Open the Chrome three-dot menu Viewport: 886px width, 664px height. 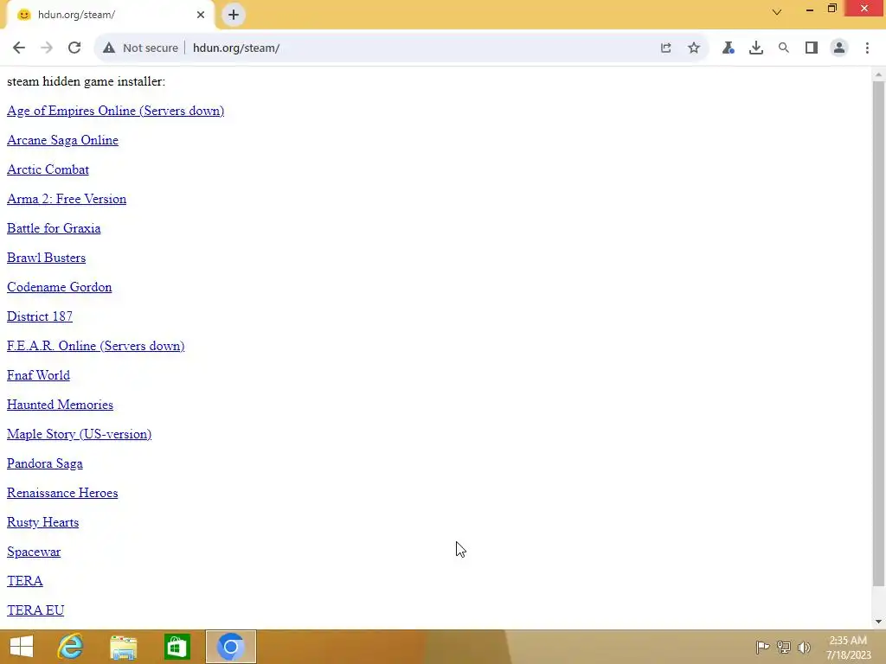pos(867,48)
